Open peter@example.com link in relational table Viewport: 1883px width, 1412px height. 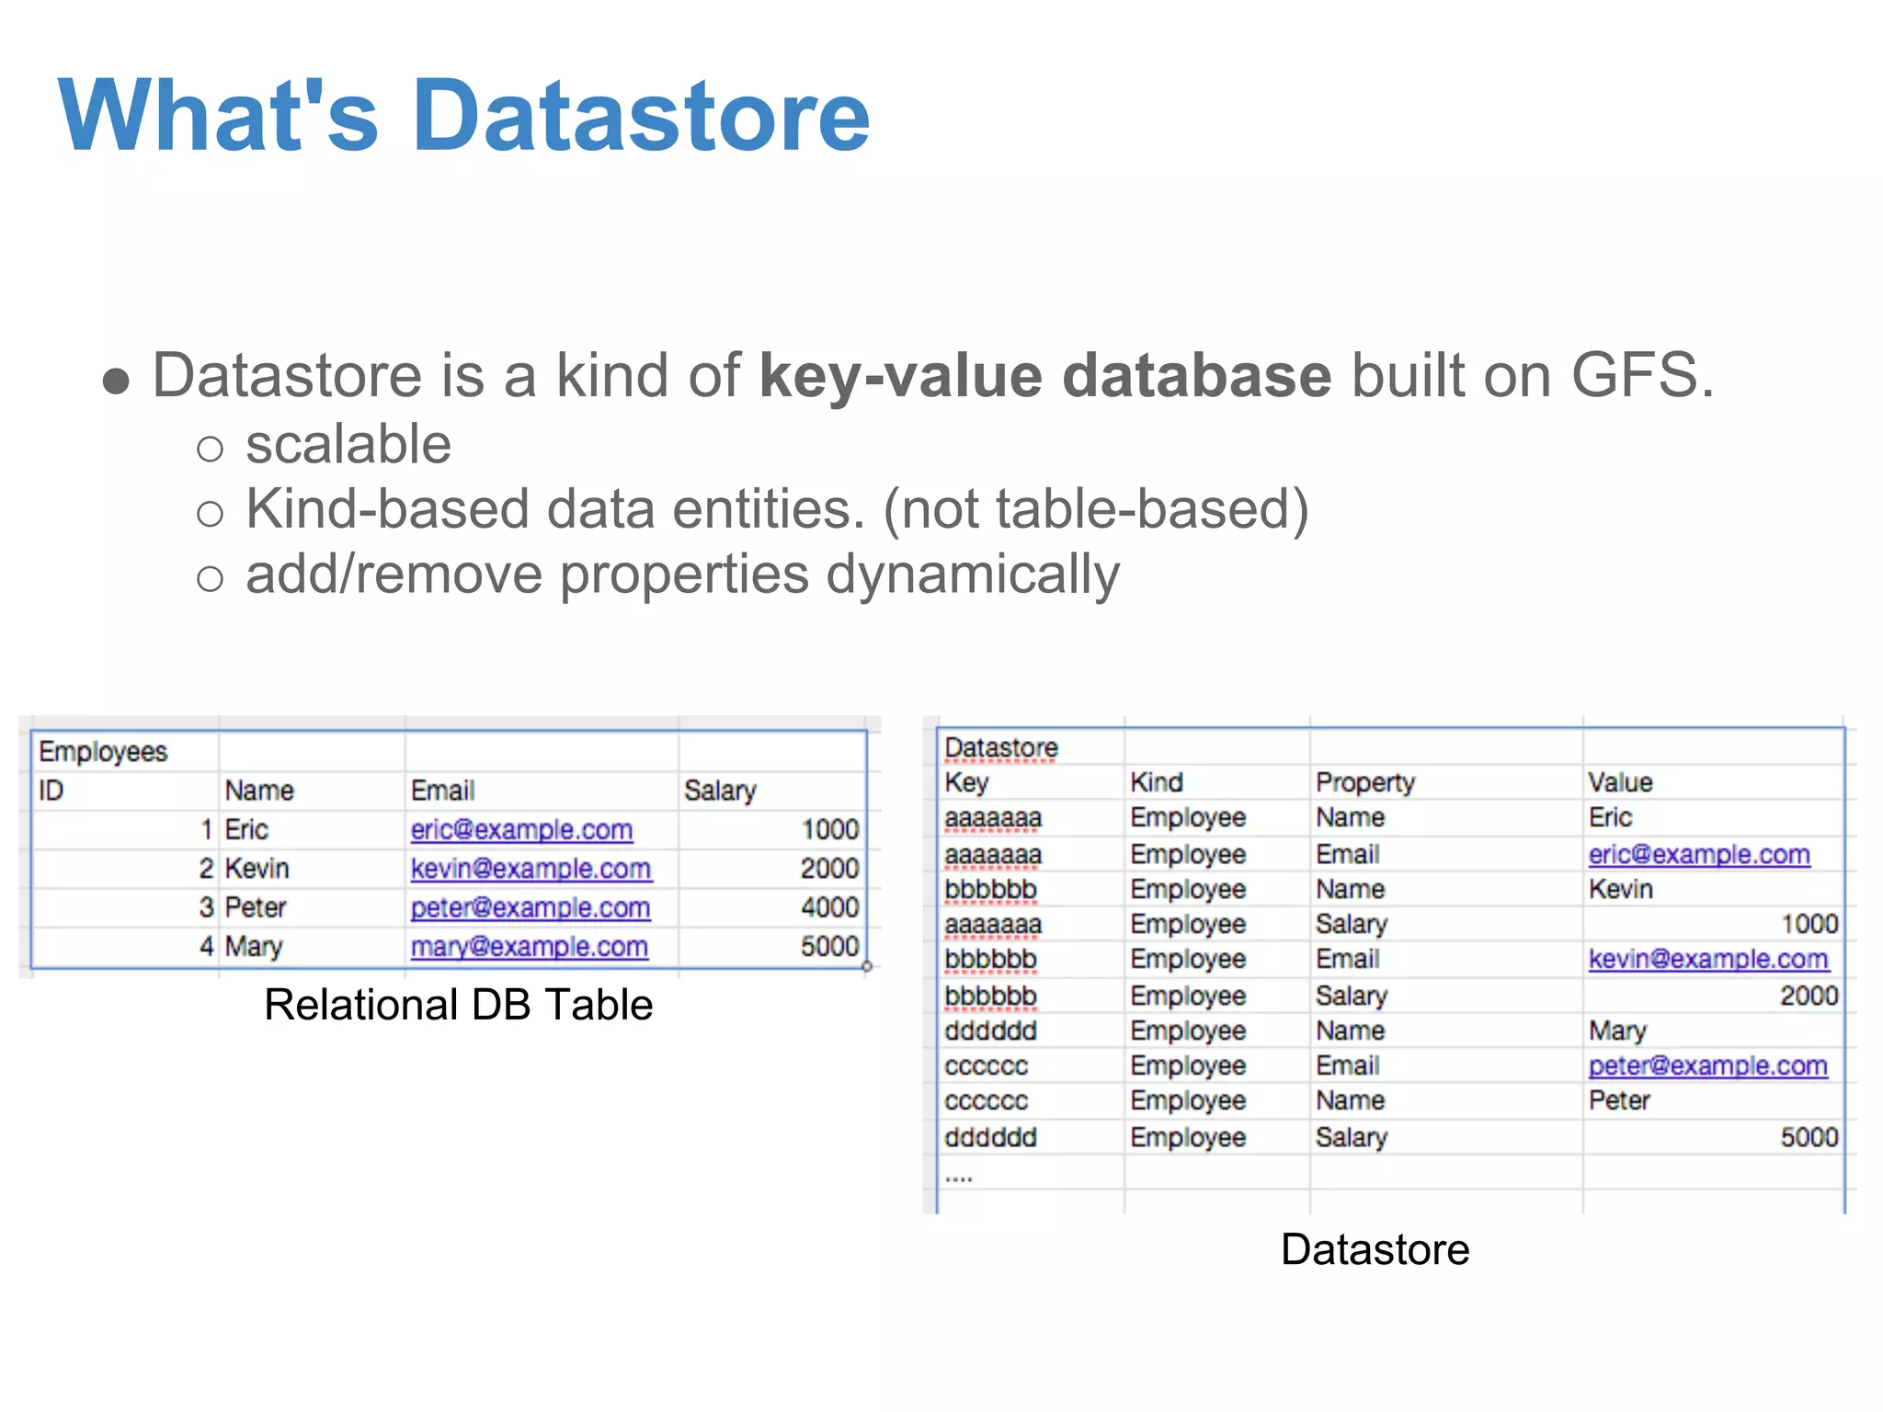pyautogui.click(x=530, y=907)
